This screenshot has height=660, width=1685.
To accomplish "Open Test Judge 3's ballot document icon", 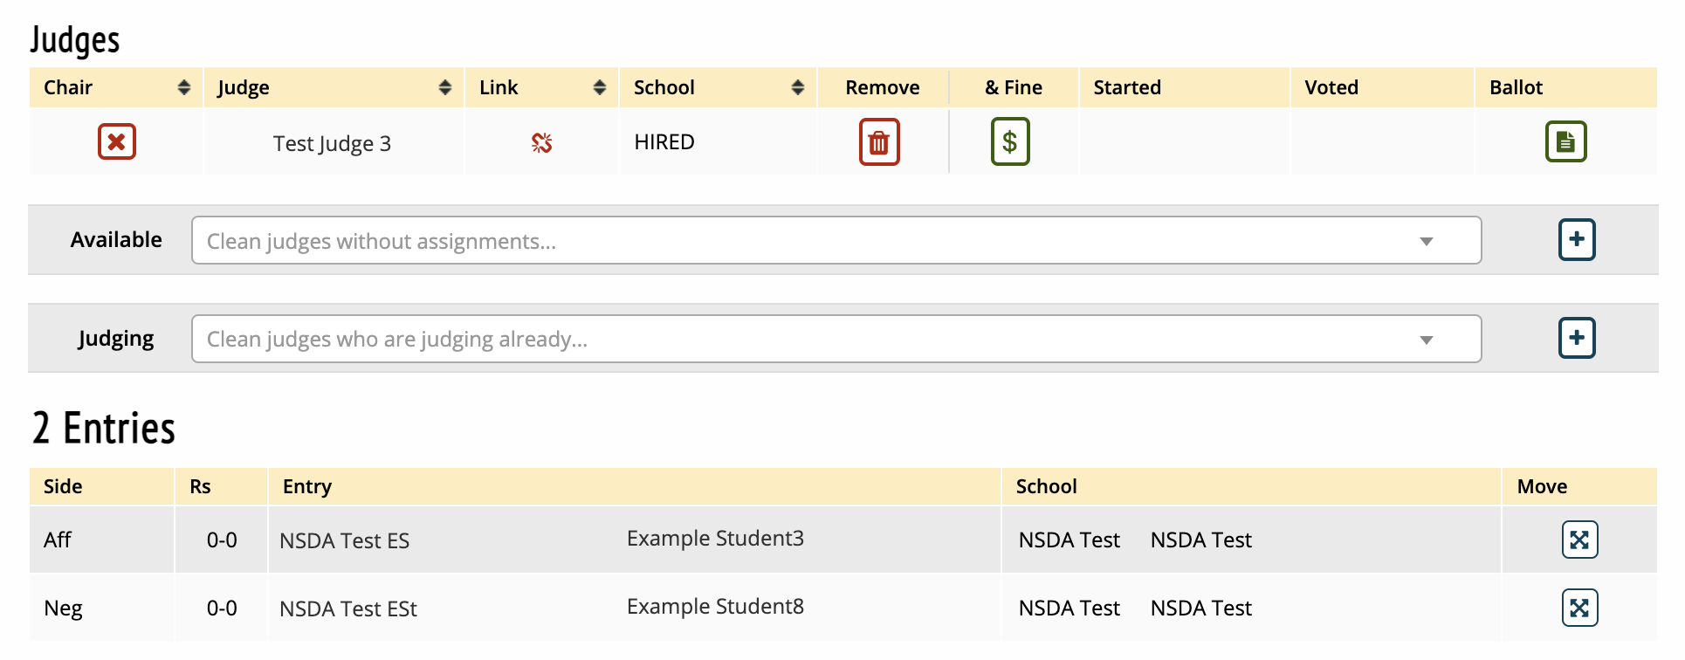I will point(1565,141).
